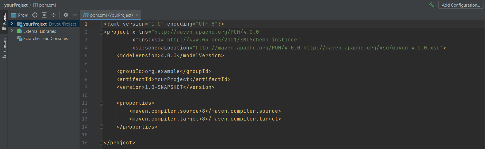Open the Project view dropdown
This screenshot has height=149, width=485.
(x=20, y=15)
